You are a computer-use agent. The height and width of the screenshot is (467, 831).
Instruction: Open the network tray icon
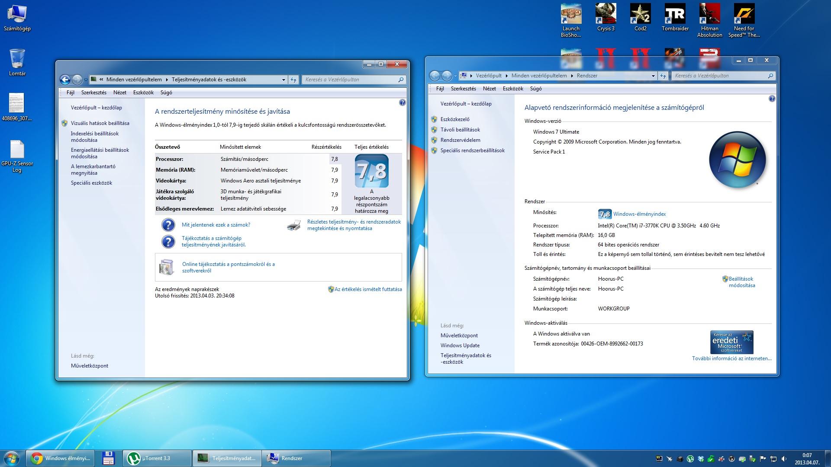[773, 459]
